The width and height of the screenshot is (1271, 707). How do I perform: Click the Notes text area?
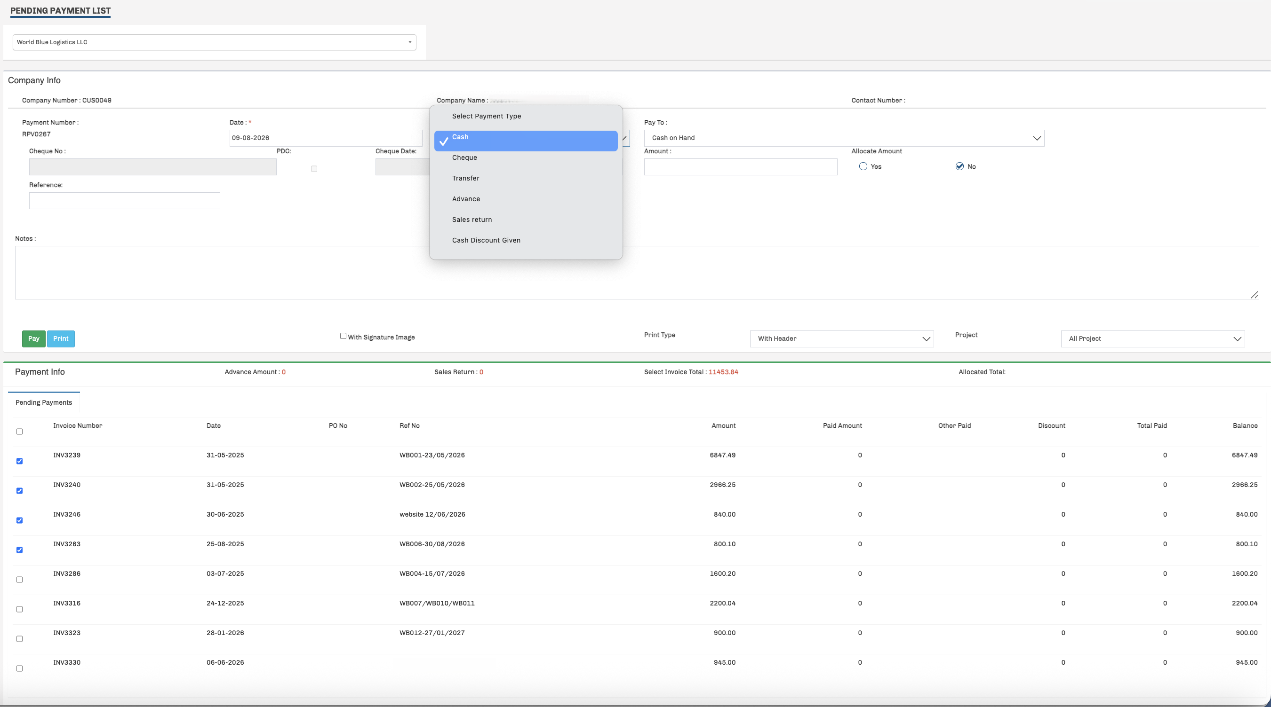[x=637, y=273]
